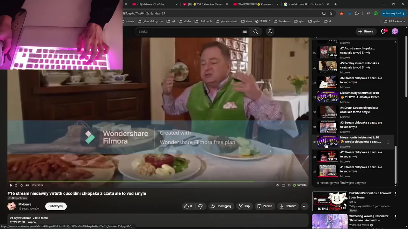Screen dimensions: 408x229
Task: Open the menu for Wuthering Waves Resonator video
Action: tap(396, 217)
